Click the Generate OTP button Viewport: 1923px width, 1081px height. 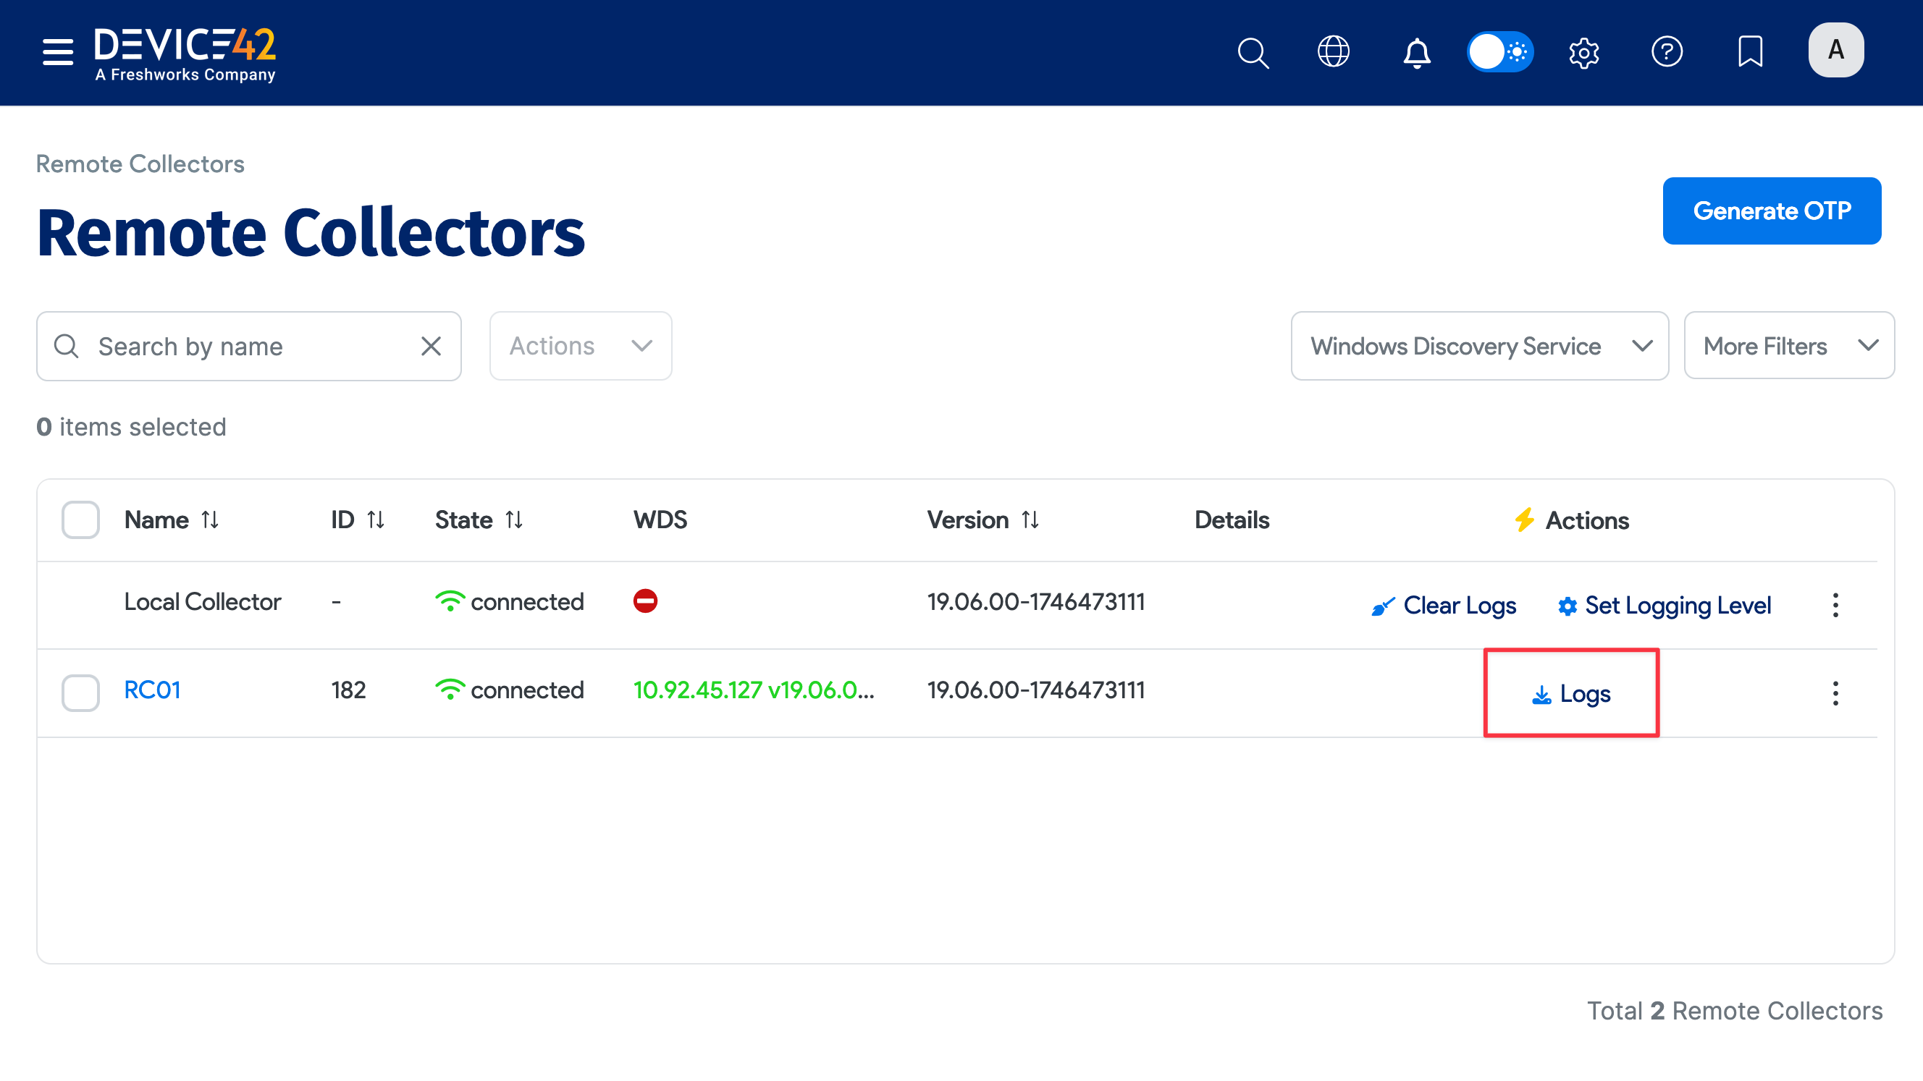(x=1772, y=211)
